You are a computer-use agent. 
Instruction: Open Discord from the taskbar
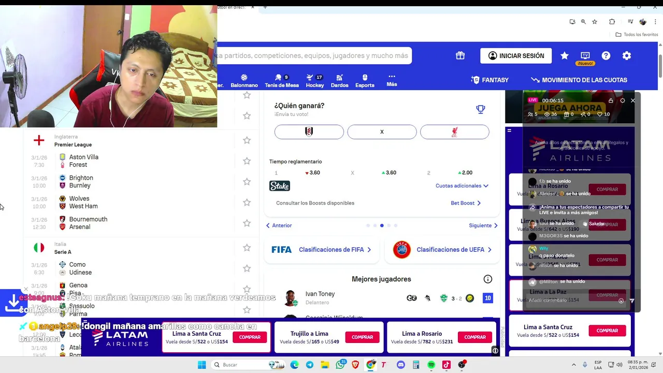point(401,365)
